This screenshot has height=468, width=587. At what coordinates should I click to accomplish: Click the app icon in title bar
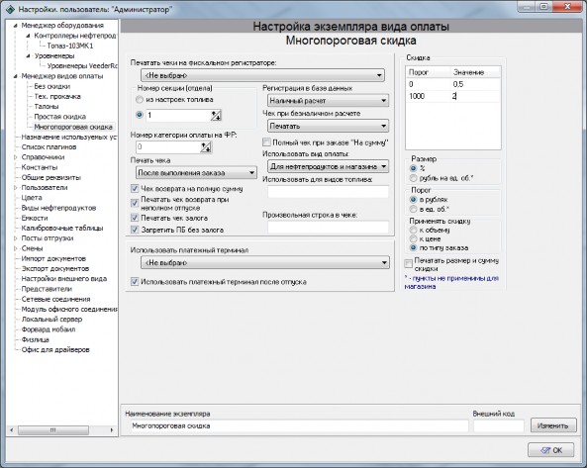pyautogui.click(x=10, y=9)
